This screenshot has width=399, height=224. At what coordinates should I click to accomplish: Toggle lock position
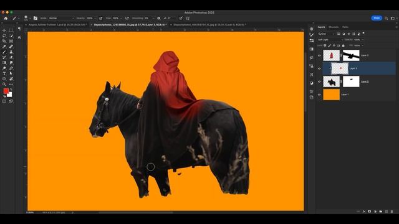pos(334,45)
